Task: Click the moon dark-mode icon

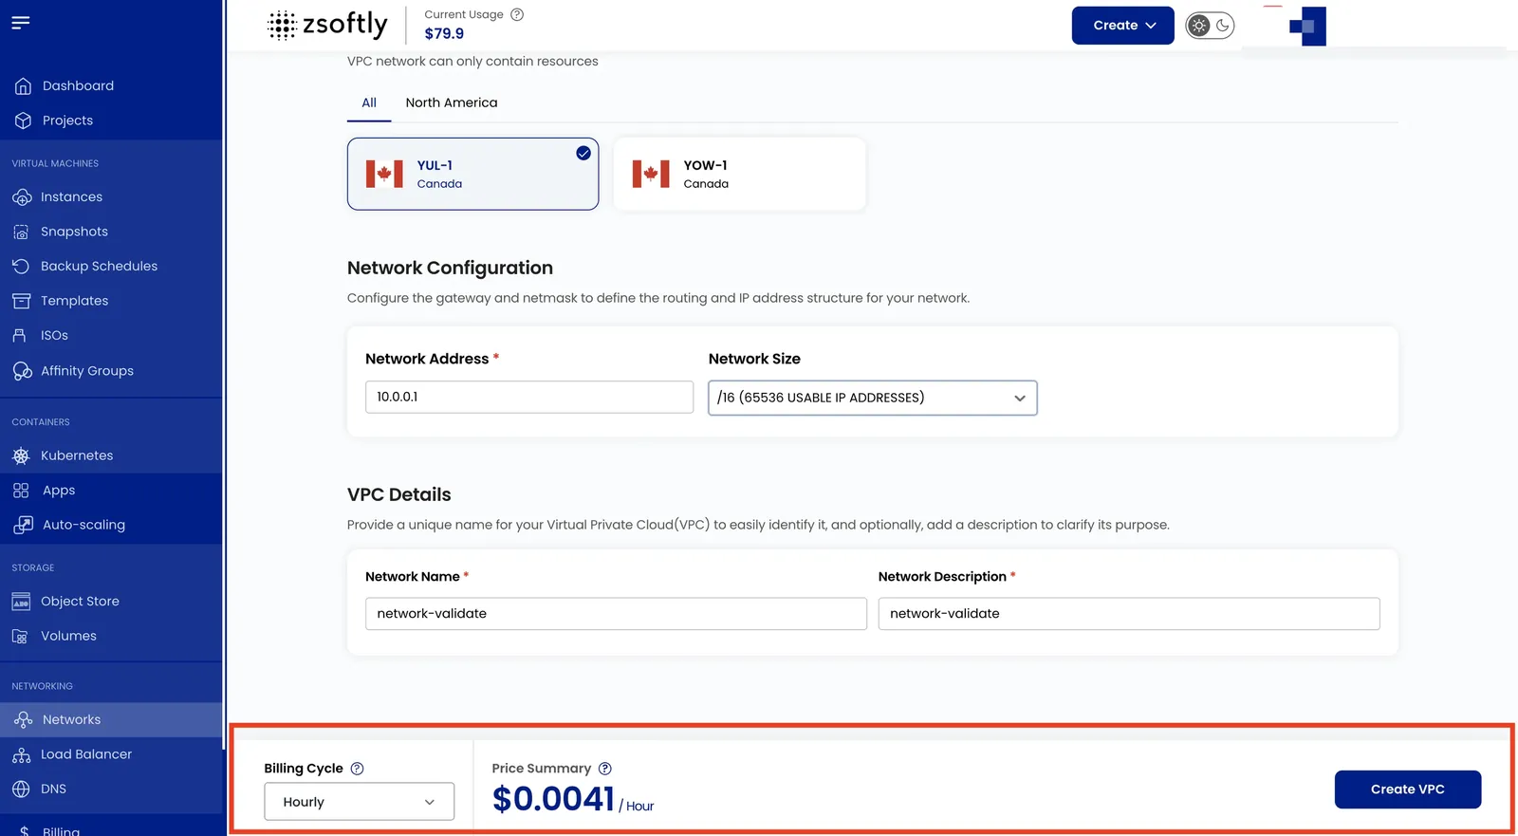Action: (x=1224, y=26)
